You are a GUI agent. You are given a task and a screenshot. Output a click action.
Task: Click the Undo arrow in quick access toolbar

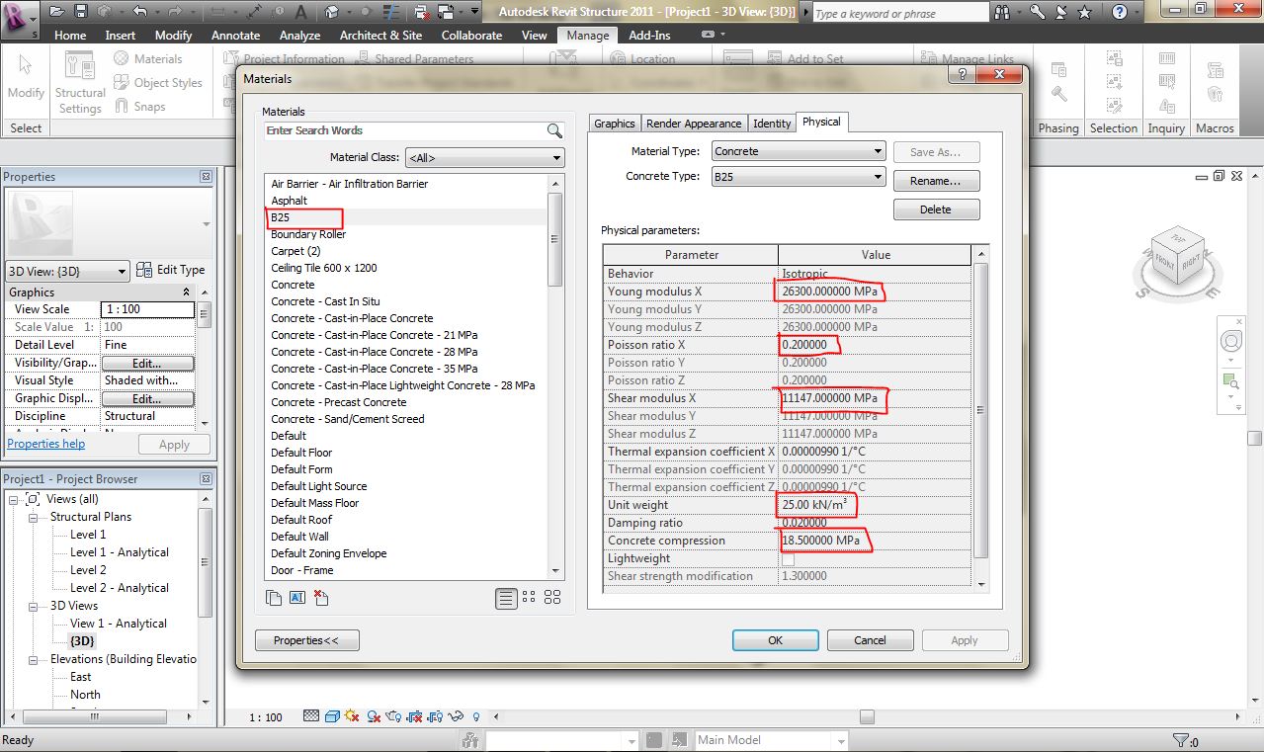click(x=139, y=13)
